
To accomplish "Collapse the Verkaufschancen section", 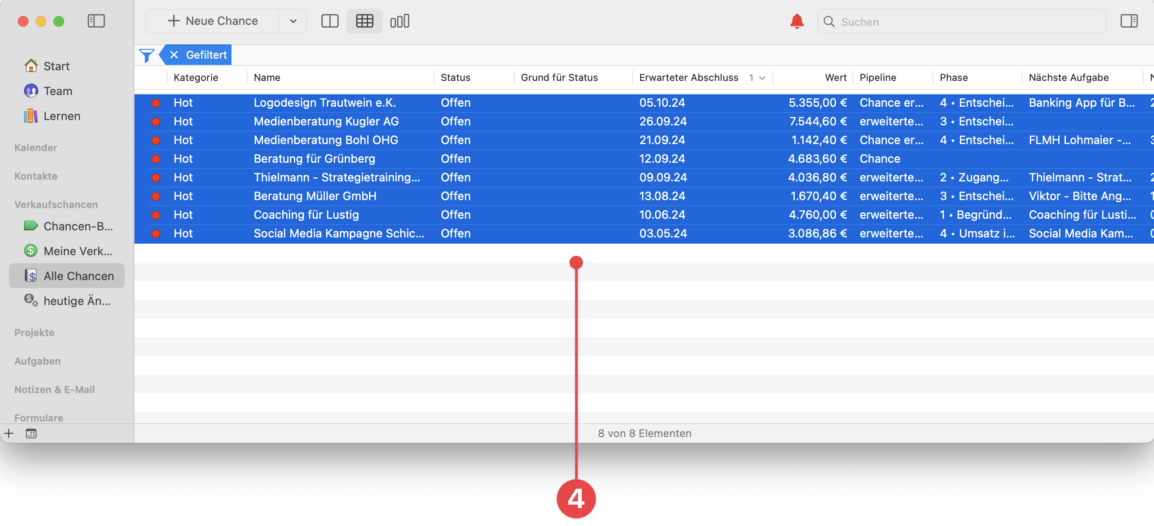I will 56,205.
